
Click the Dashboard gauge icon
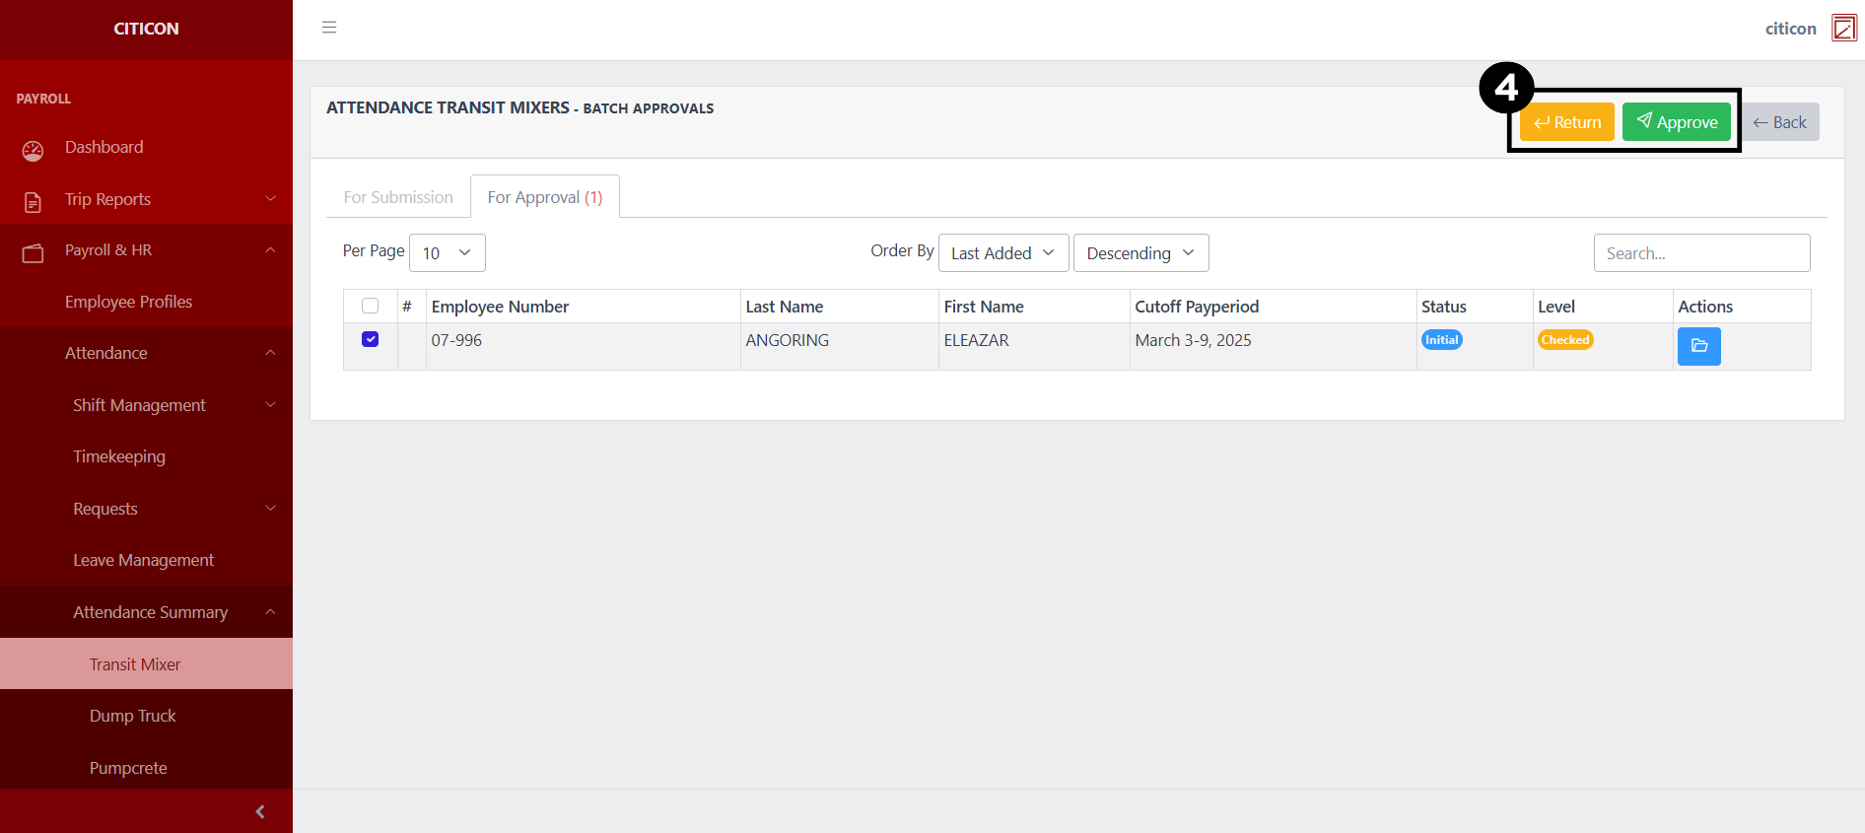[x=33, y=150]
